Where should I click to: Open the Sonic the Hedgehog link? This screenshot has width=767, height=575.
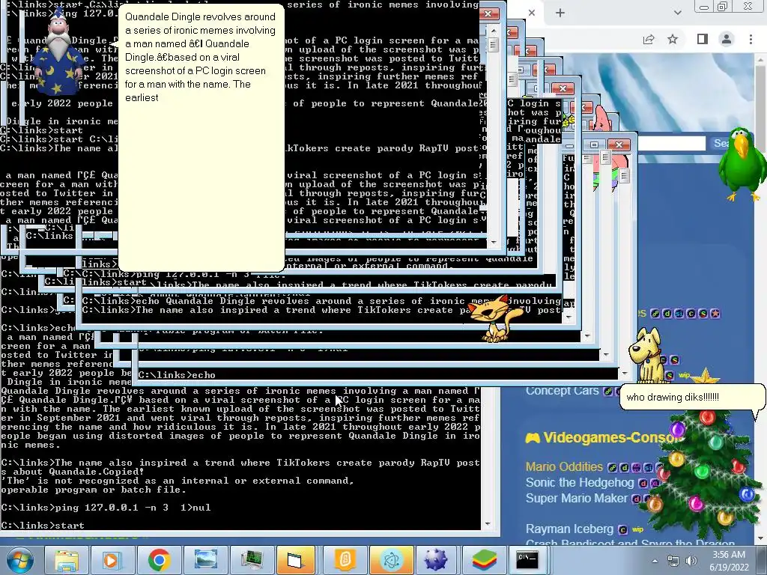[x=580, y=483]
